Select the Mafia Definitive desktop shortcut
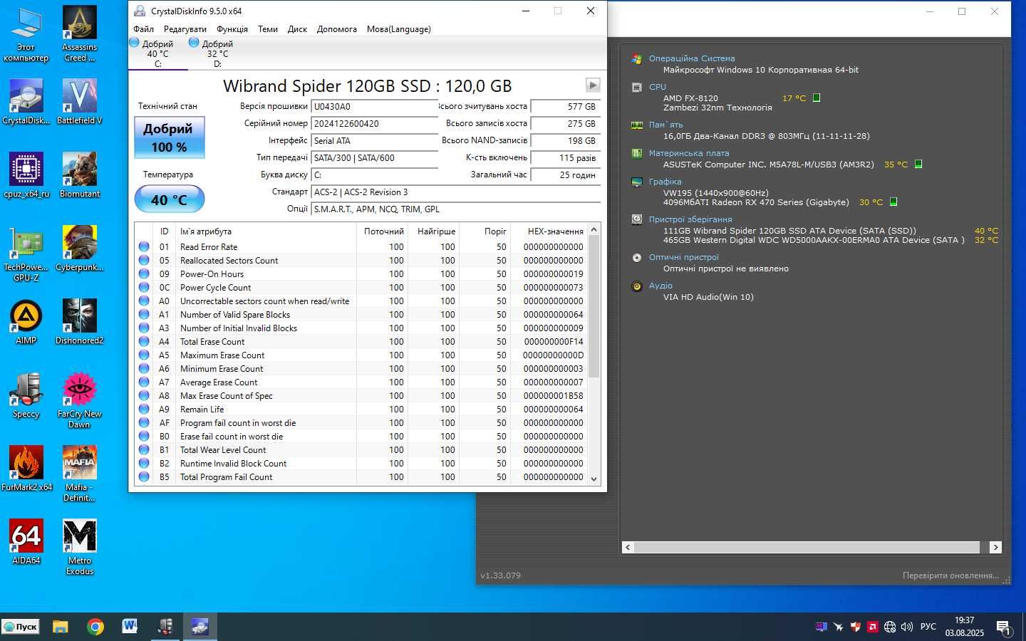The height and width of the screenshot is (641, 1026). (x=79, y=474)
